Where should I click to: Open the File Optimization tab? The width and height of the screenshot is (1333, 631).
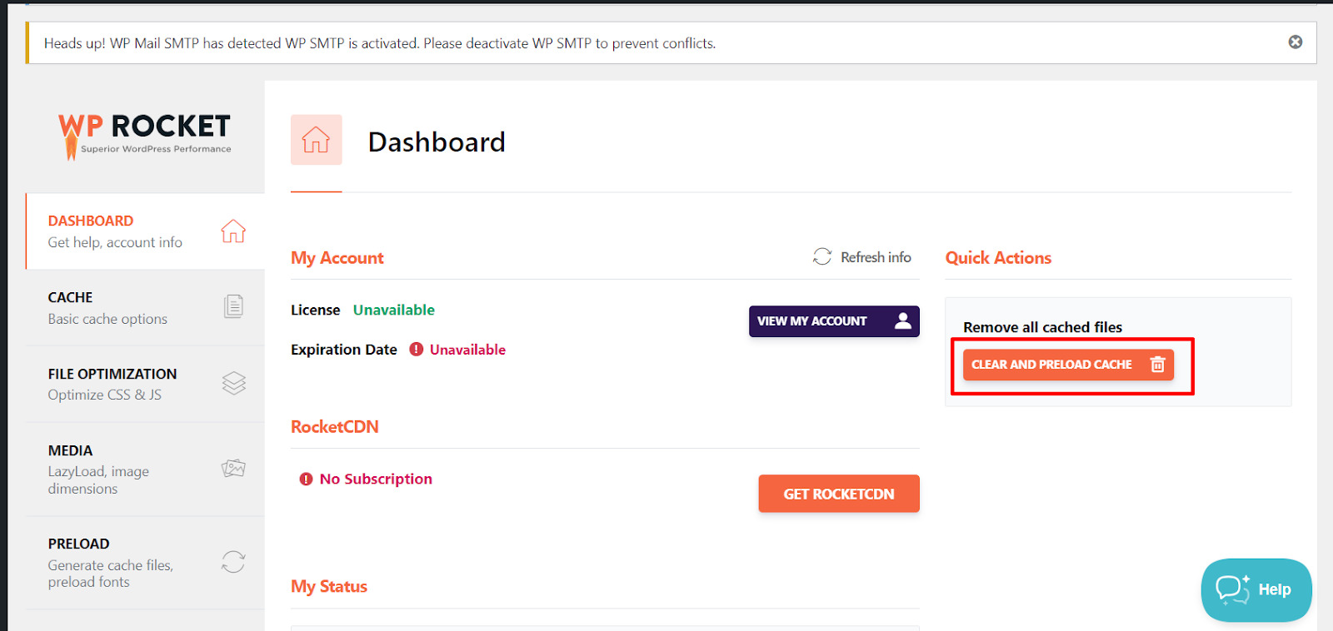(x=112, y=384)
